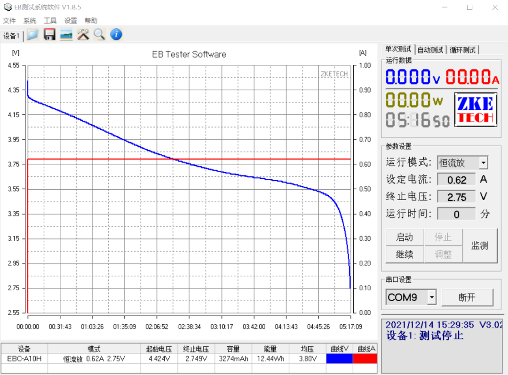The height and width of the screenshot is (375, 508).
Task: Click the 容量 column header
Action: coord(233,349)
